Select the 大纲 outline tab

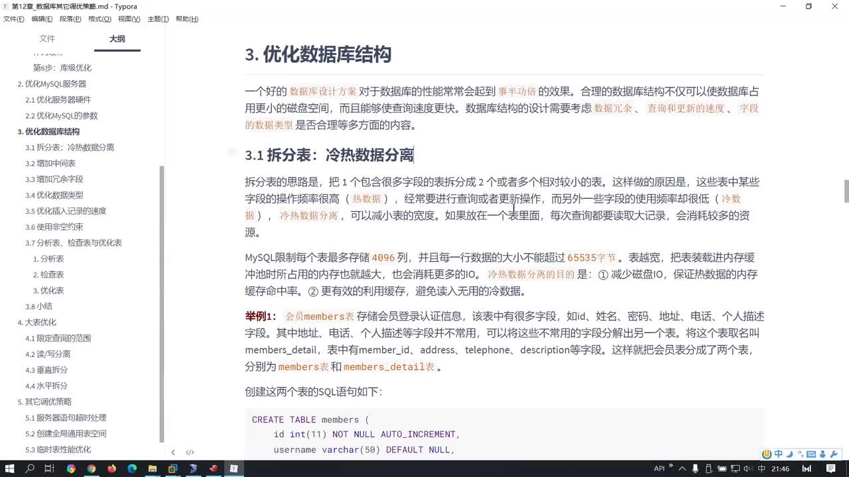point(117,39)
